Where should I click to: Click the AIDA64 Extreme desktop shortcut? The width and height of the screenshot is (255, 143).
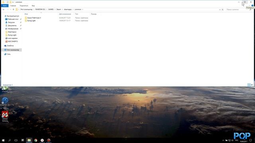(x=5, y=116)
